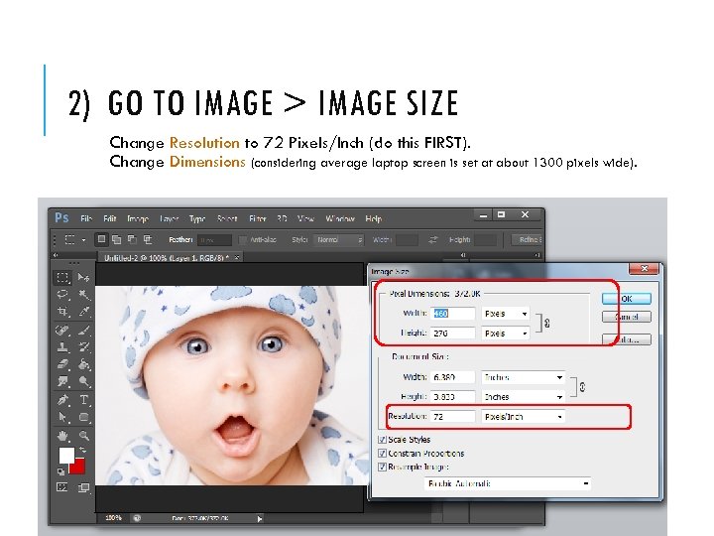Click OK in Image Size dialog
Image resolution: width=714 pixels, height=536 pixels.
[x=627, y=299]
